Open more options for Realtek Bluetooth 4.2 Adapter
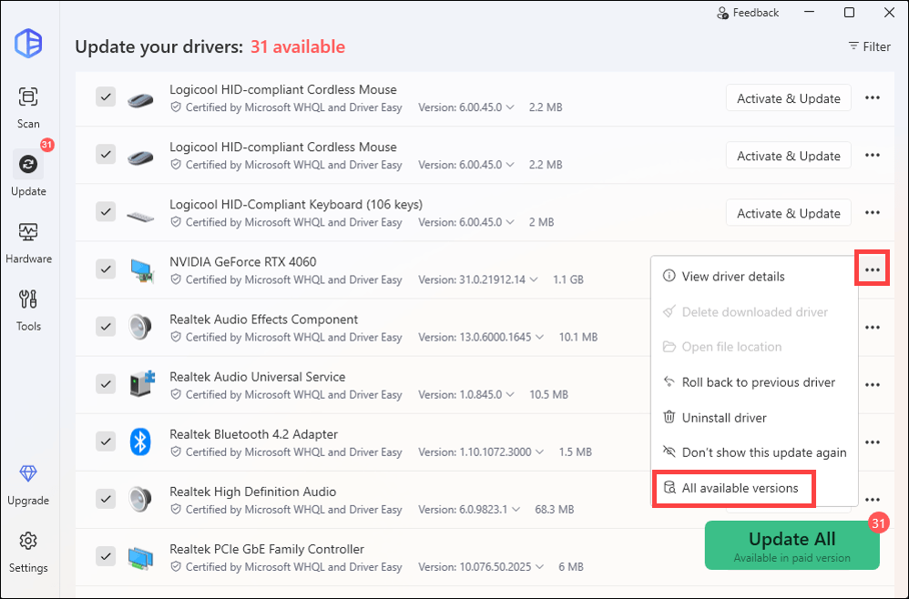909x599 pixels. (x=873, y=442)
